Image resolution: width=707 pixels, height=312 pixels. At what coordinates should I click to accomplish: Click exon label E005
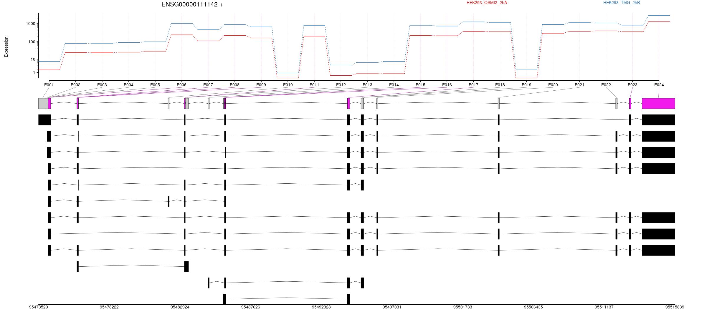155,85
